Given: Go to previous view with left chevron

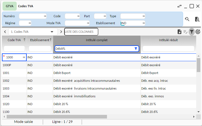Looking at the screenshot, I should pyautogui.click(x=5, y=32).
